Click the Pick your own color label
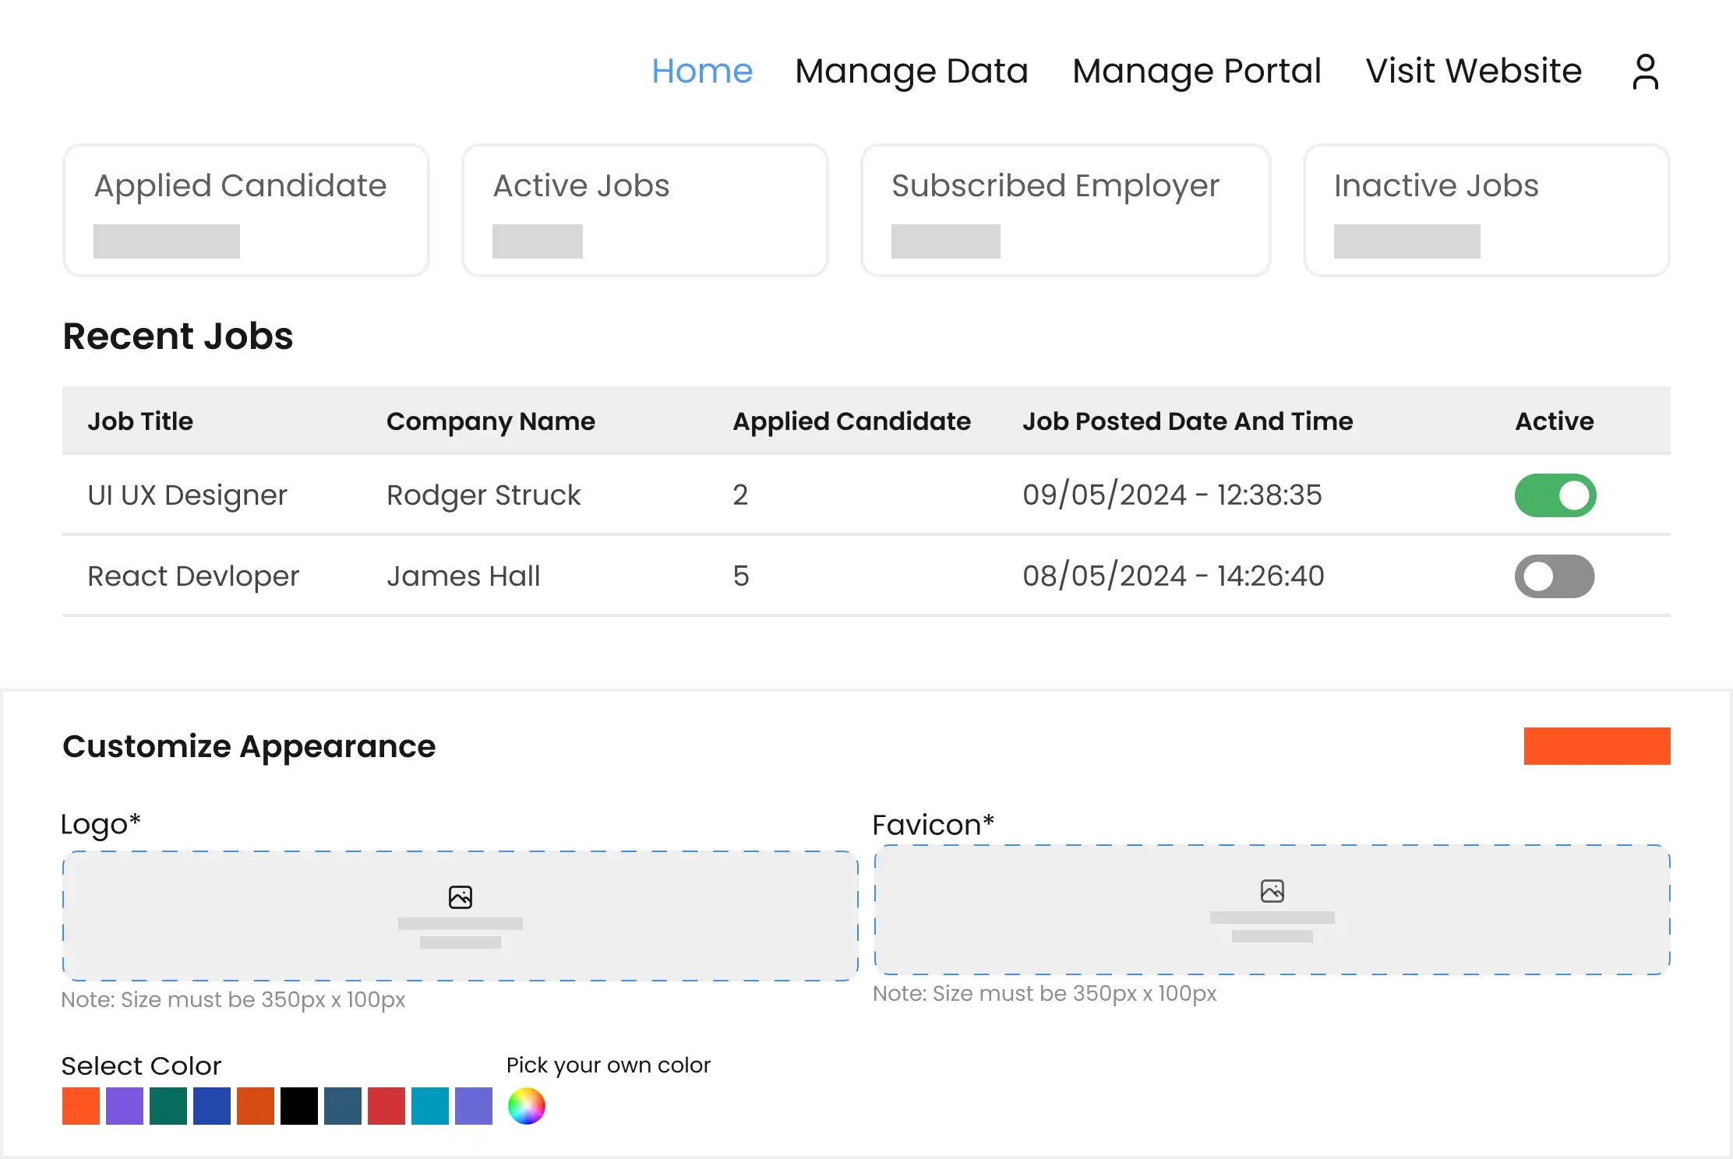This screenshot has height=1159, width=1733. click(x=609, y=1065)
